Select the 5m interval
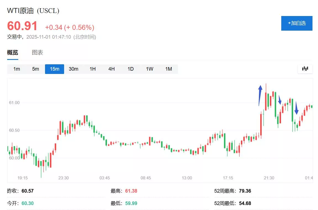This screenshot has height=210, width=318. (x=36, y=69)
